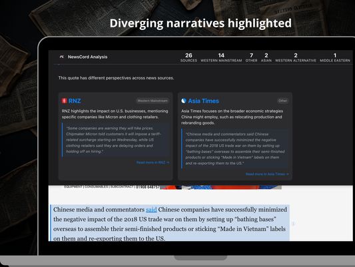Click the RNZ summary about U.S. businesses
The width and height of the screenshot is (355, 267).
(115, 114)
